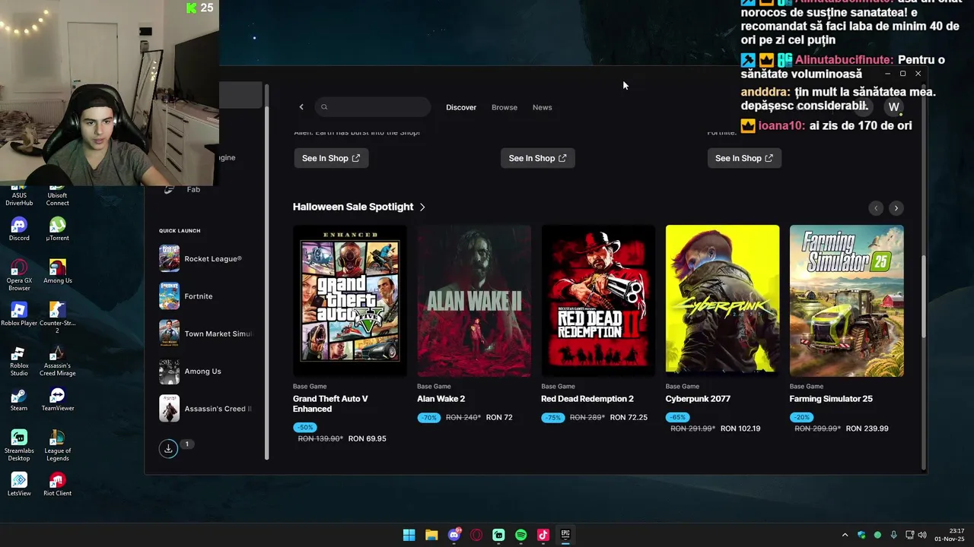974x547 pixels.
Task: Open File Explorer from the taskbar
Action: coord(431,535)
